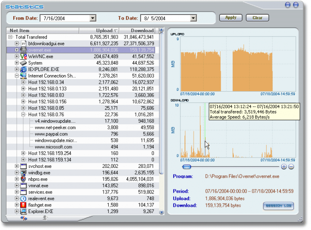This screenshot has height=230, width=311.
Task: Collapse the Host 192.168.0.76 node
Action: click(23, 114)
